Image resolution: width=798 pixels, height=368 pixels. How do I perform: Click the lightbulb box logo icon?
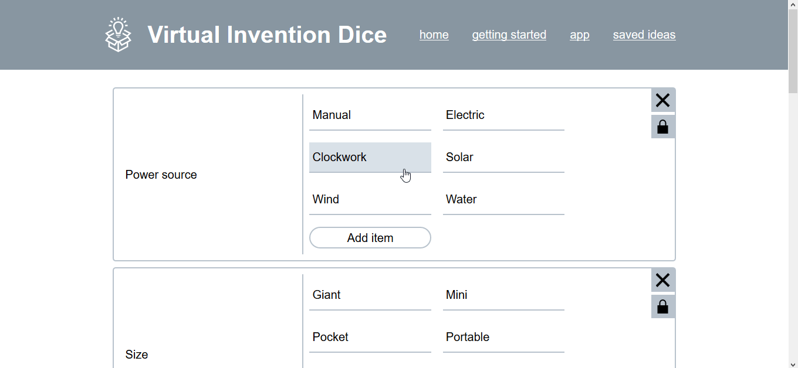(x=119, y=35)
